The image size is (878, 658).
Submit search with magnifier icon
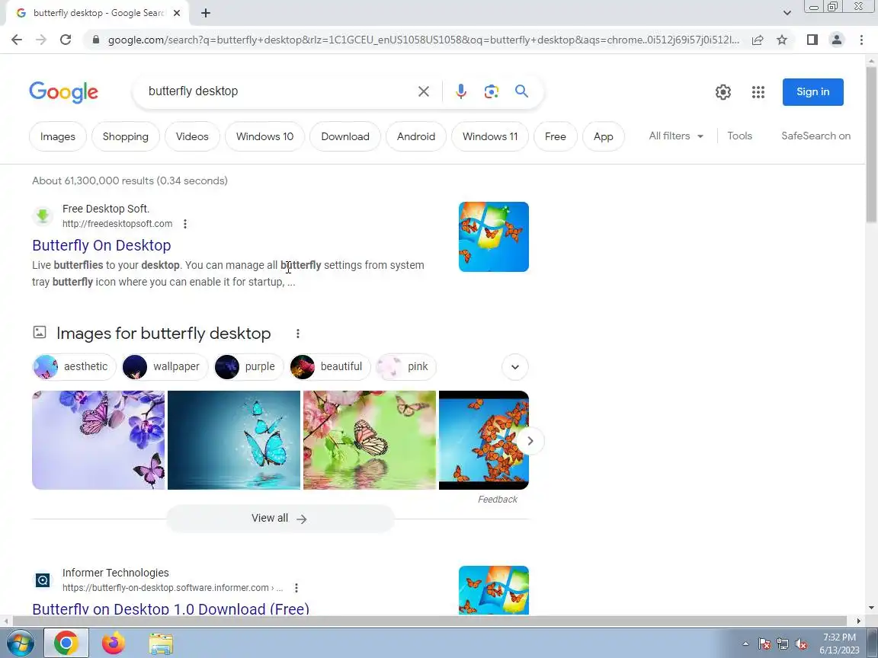pos(521,91)
